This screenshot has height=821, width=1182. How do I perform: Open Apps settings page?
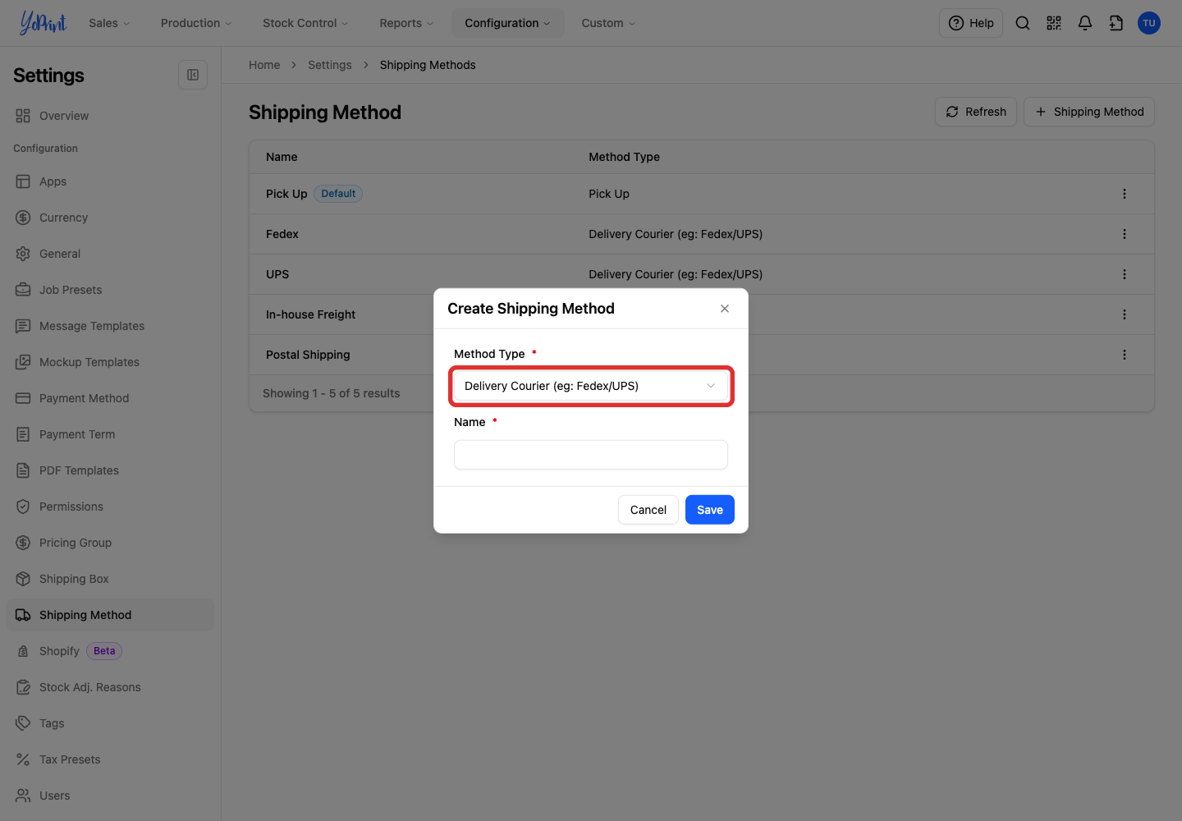(110, 181)
